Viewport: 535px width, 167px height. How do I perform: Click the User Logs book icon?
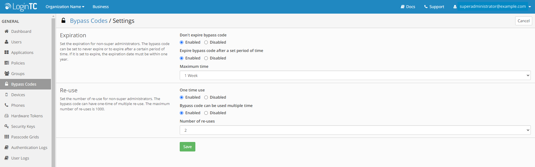pos(6,158)
